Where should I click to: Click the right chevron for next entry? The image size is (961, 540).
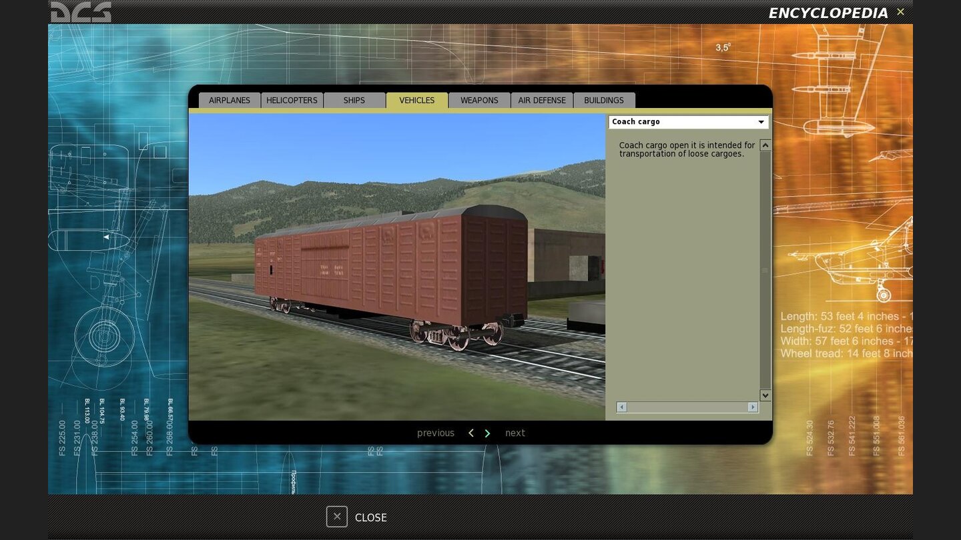(x=487, y=433)
